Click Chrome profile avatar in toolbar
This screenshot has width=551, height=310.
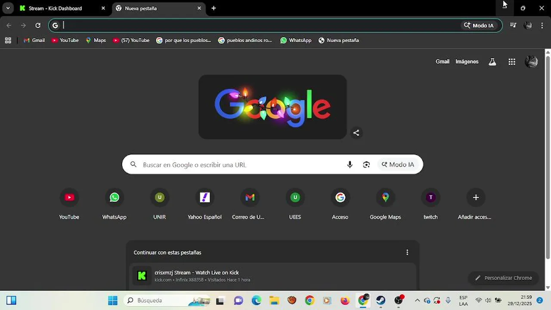point(528,25)
